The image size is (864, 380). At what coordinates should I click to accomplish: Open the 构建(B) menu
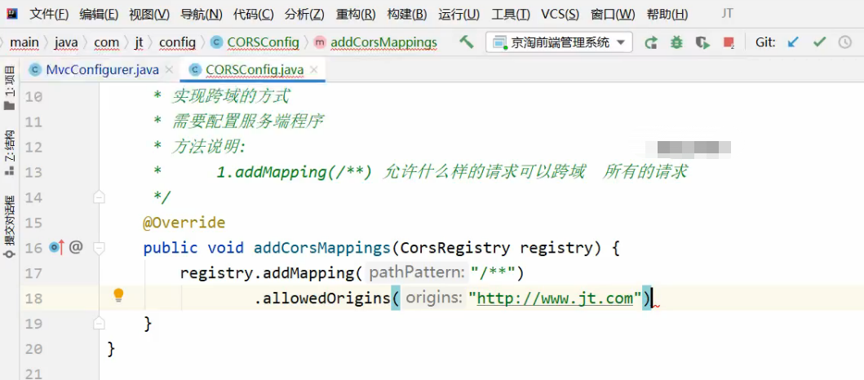pos(407,15)
